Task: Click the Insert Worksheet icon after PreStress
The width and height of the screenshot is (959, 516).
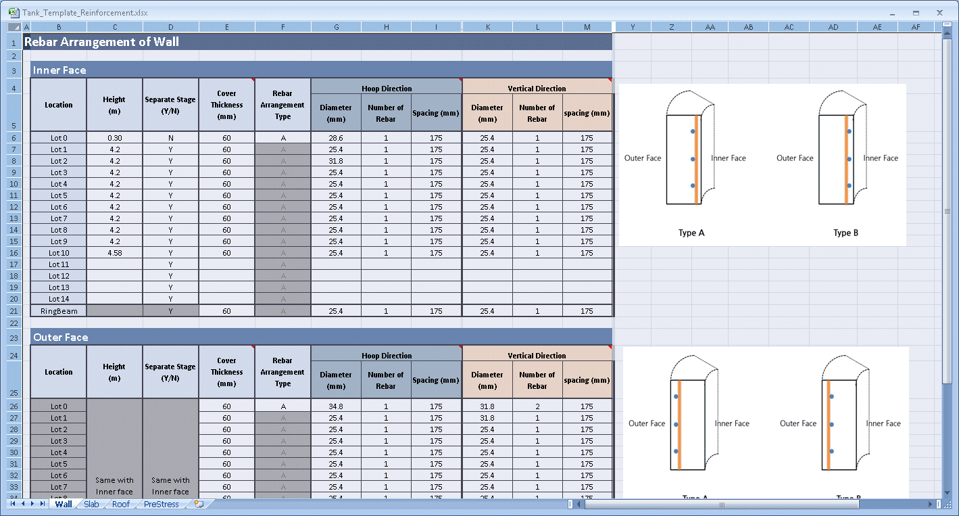Action: pyautogui.click(x=199, y=504)
